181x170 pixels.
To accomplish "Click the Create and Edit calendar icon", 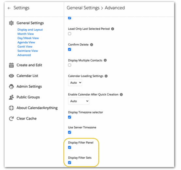I will 11,65.
